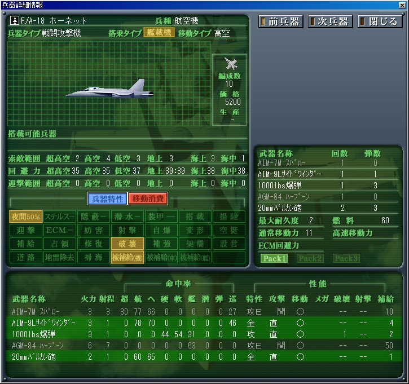Click the 補強 trait cell

coord(161,244)
